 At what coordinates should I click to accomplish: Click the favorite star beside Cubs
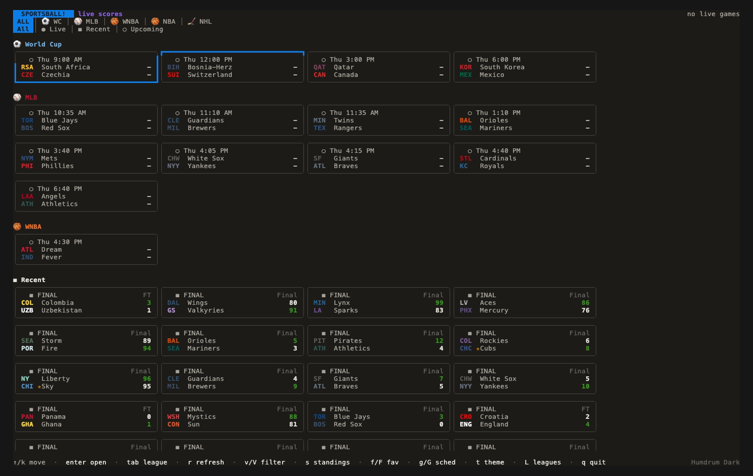pos(477,349)
